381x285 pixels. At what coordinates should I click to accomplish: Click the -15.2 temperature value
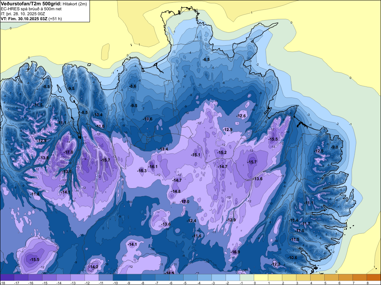(x=222, y=152)
